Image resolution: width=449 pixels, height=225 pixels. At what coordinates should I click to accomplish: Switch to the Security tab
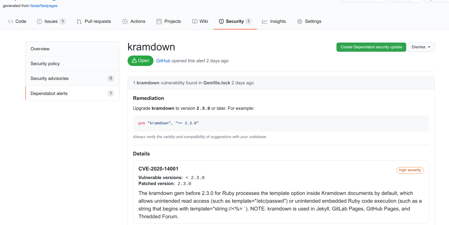[235, 21]
